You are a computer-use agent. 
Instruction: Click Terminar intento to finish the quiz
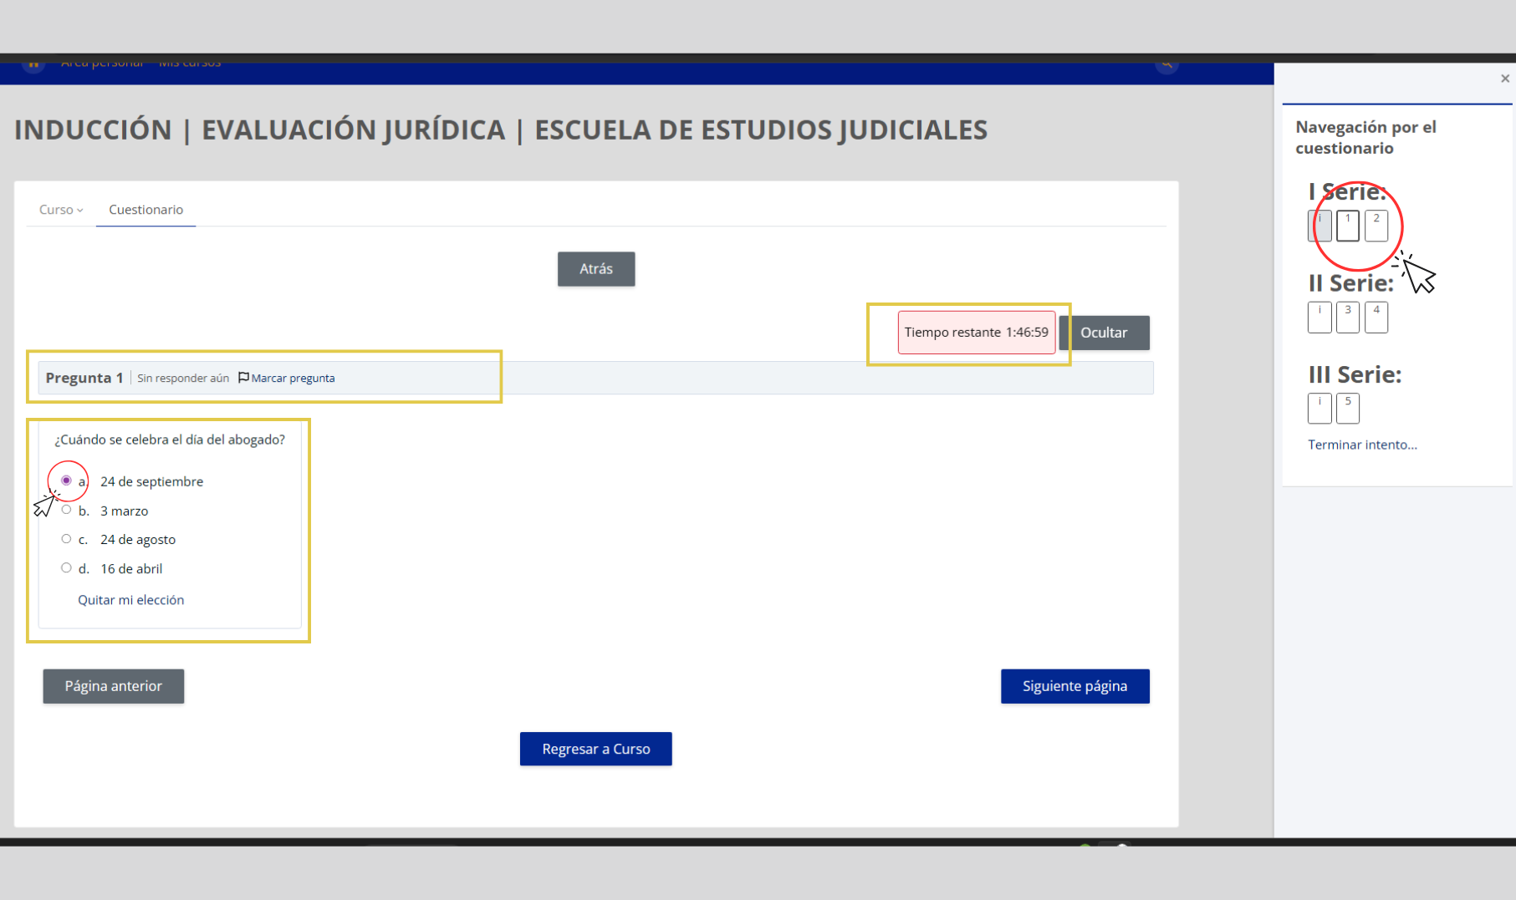[1362, 444]
